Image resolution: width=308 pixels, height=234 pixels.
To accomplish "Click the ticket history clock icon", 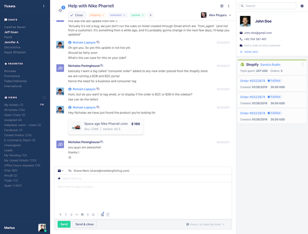I will [60, 10].
